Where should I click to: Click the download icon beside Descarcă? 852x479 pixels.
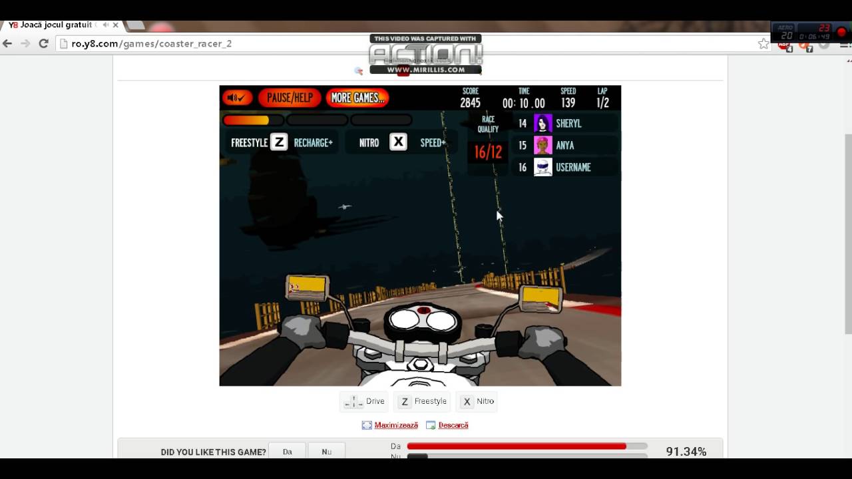pos(431,425)
